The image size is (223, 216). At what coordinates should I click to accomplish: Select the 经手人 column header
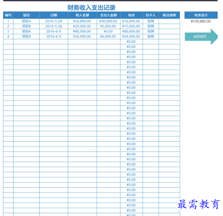[151, 15]
